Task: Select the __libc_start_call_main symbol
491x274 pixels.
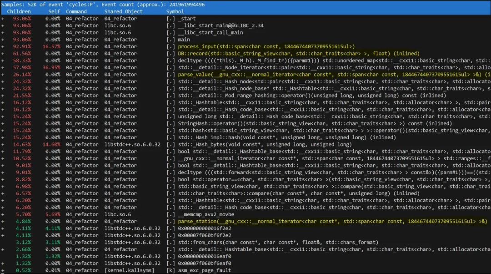Action: pyautogui.click(x=210, y=33)
